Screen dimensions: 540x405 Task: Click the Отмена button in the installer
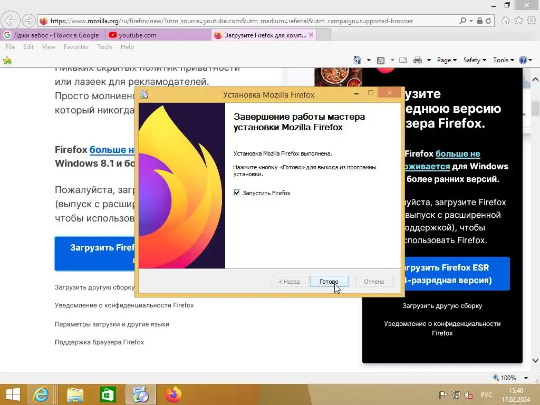tap(374, 282)
